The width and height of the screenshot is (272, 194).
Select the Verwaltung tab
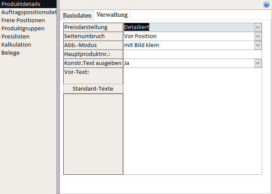click(x=112, y=15)
